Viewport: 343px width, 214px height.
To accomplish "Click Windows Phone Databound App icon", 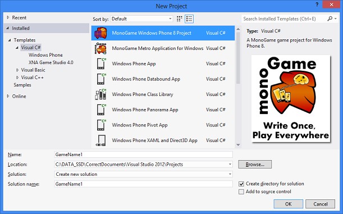I will point(101,79).
